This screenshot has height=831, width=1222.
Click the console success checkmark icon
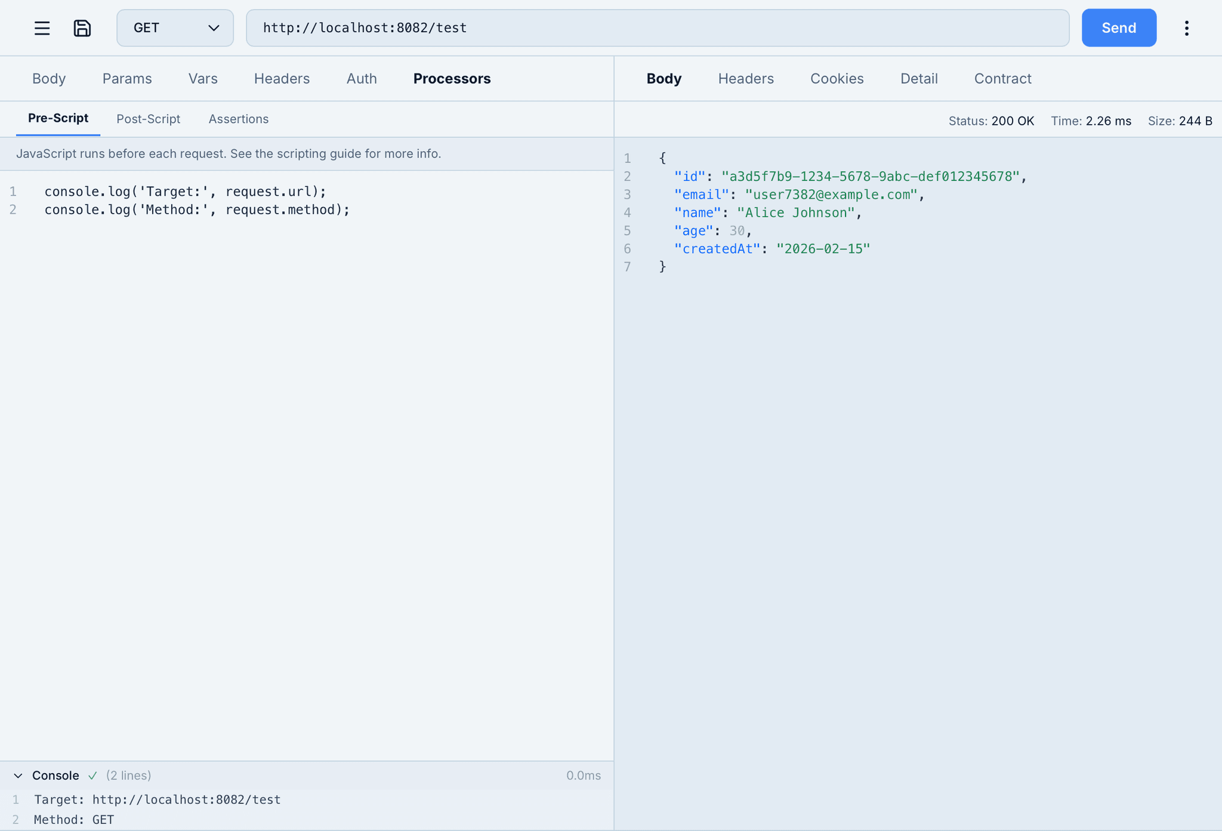pos(92,775)
